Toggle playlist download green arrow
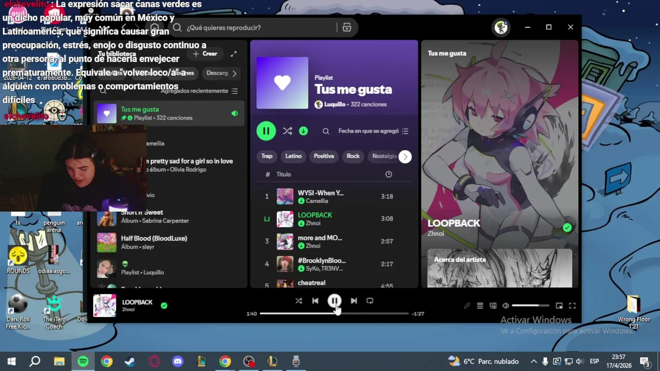Screen dimensions: 660x371 click(x=303, y=131)
